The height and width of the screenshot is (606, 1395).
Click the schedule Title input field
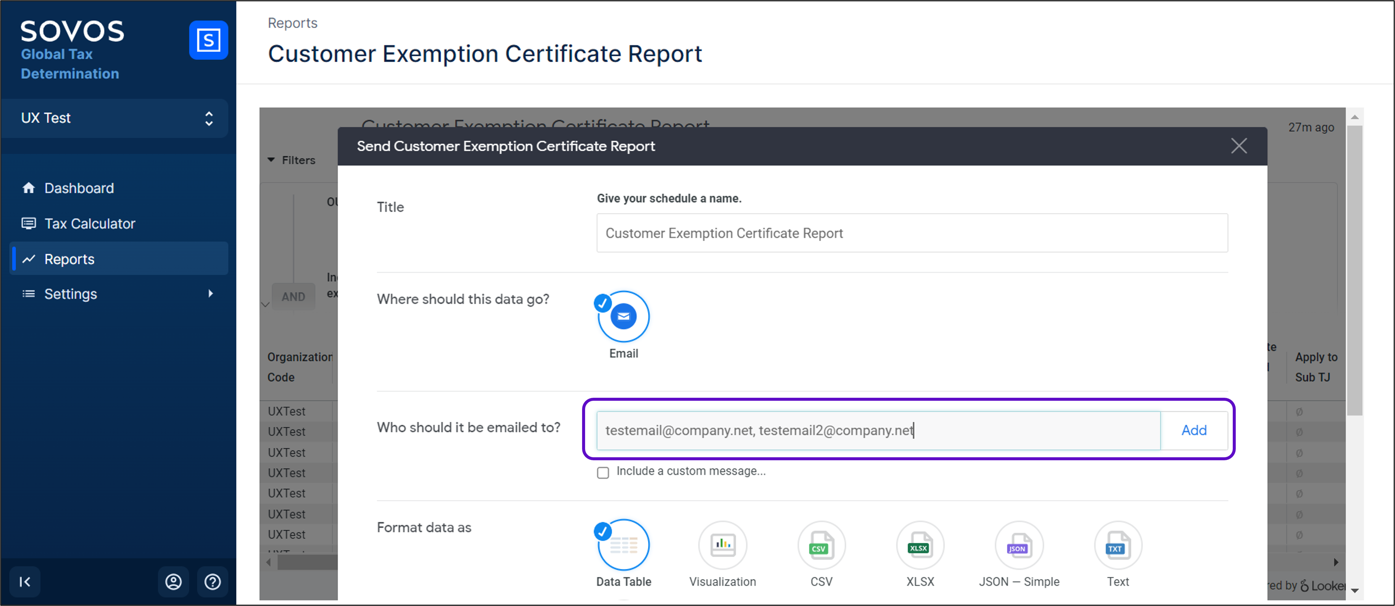pyautogui.click(x=911, y=233)
